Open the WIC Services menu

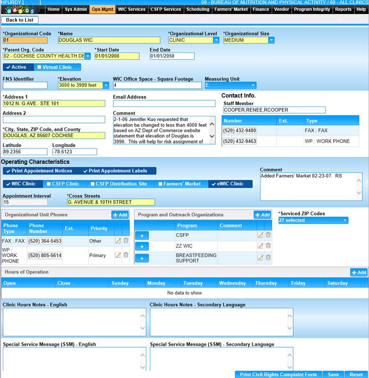pyautogui.click(x=131, y=9)
